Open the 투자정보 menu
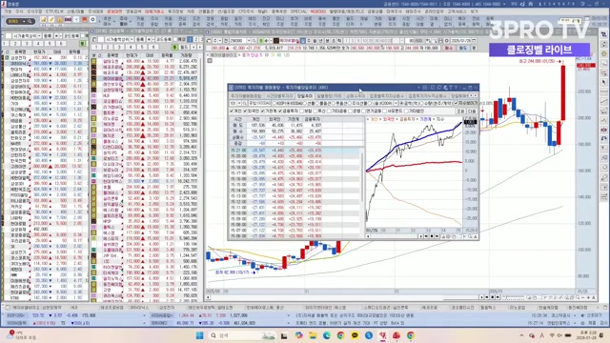 point(175,11)
